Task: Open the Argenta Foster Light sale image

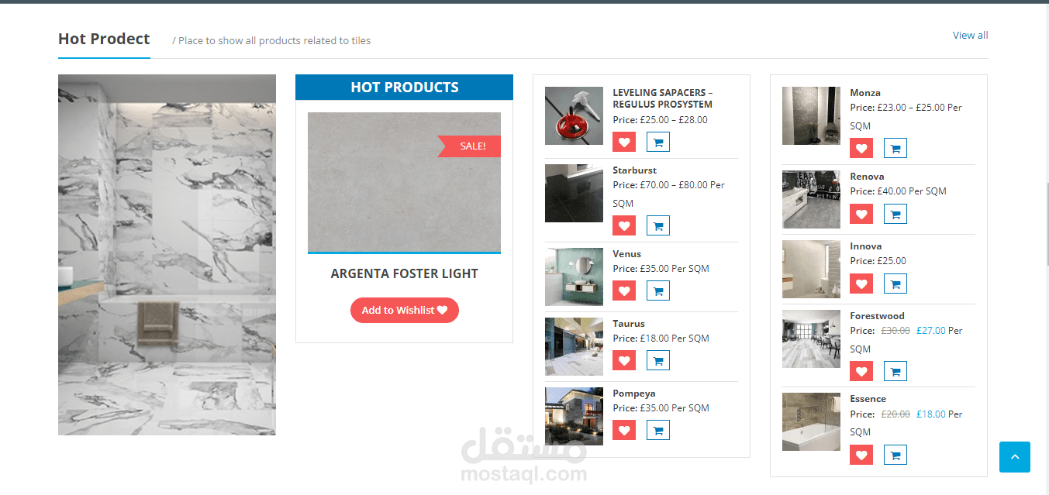Action: pos(404,183)
